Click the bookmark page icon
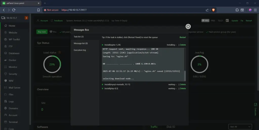The height and width of the screenshot is (130, 259). point(38,10)
